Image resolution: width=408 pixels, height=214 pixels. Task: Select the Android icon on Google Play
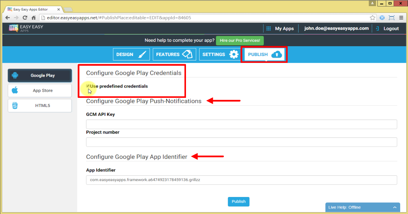point(15,75)
